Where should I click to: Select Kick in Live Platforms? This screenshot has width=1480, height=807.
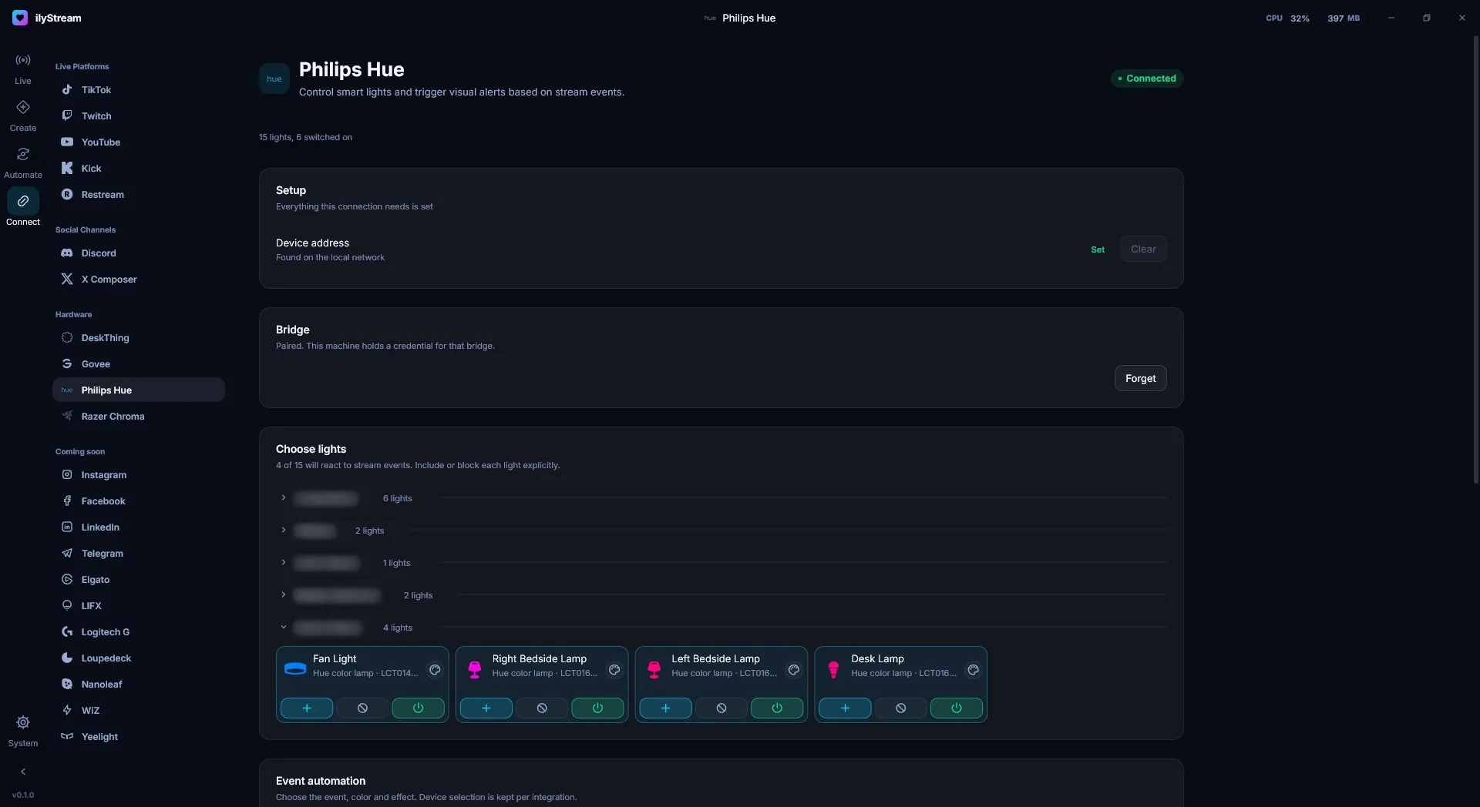139,169
